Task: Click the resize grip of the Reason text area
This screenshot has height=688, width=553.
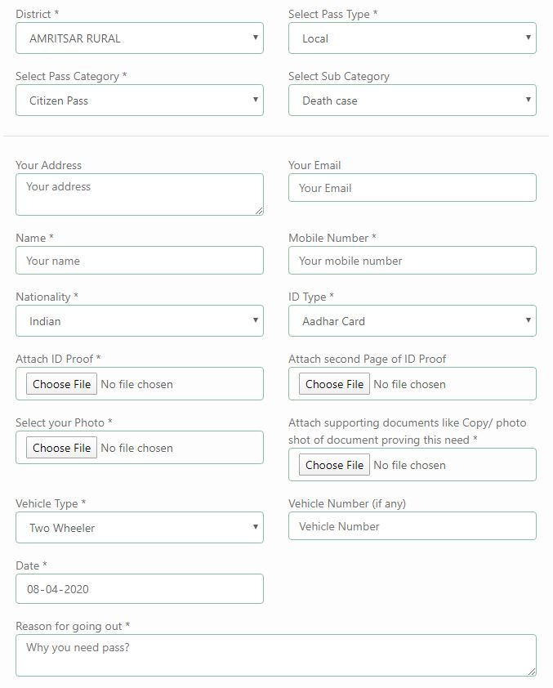Action: (x=532, y=672)
